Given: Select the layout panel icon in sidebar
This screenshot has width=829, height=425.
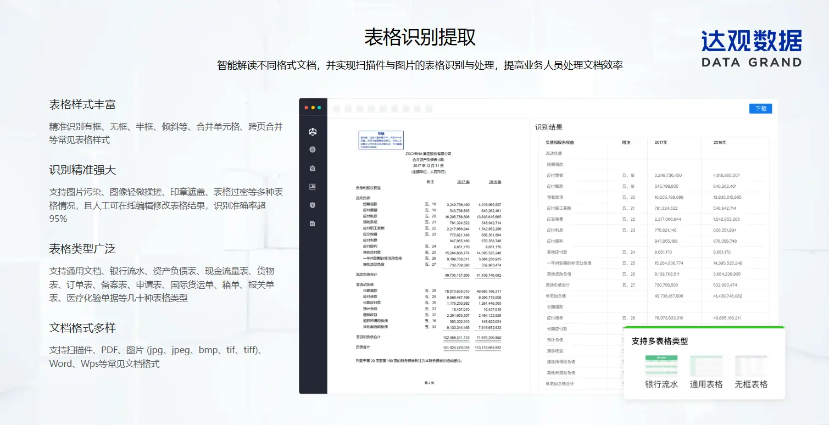Looking at the screenshot, I should (x=313, y=187).
